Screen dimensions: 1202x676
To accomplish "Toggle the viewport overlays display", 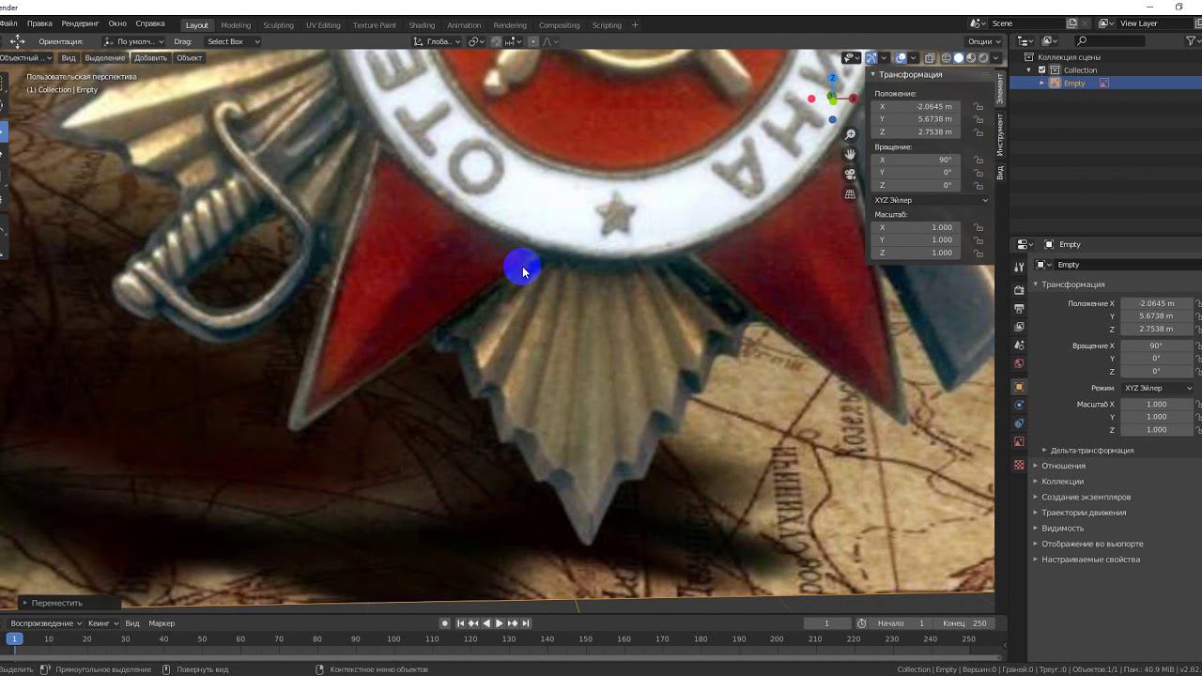I will pyautogui.click(x=901, y=58).
